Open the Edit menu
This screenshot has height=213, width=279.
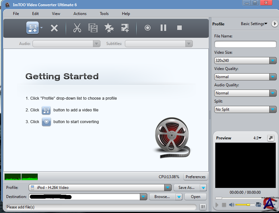(x=35, y=14)
